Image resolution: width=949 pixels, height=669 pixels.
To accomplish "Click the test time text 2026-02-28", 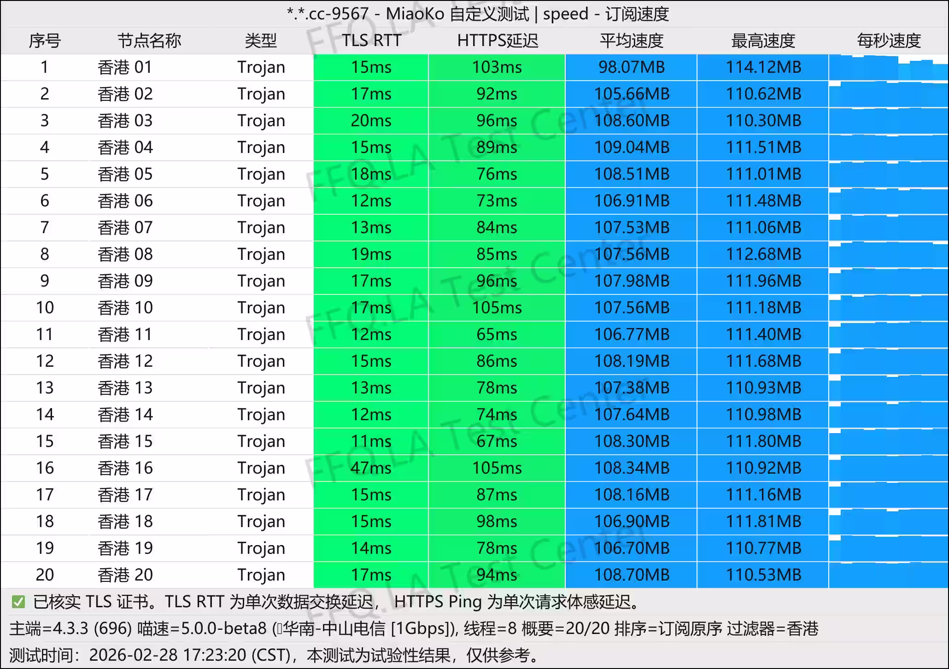I will point(134,655).
